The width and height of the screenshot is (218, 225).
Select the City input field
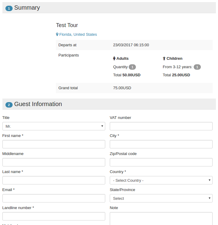pyautogui.click(x=161, y=144)
